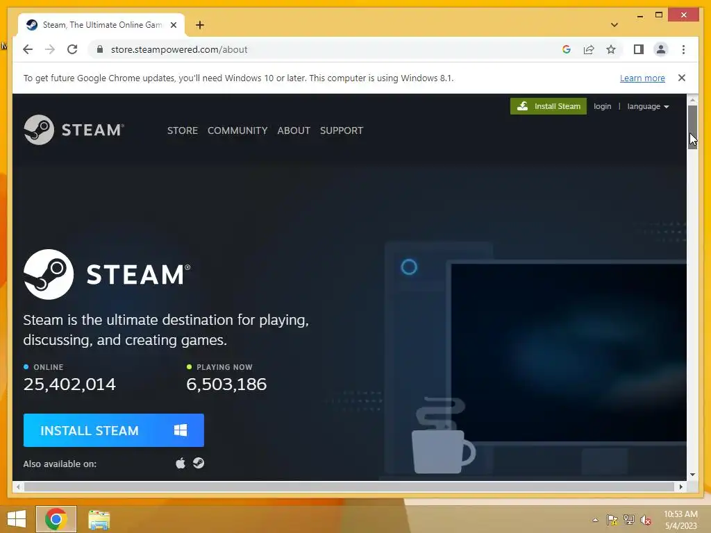Viewport: 711px width, 533px height.
Task: Click the page scroll up arrow
Action: 692,100
